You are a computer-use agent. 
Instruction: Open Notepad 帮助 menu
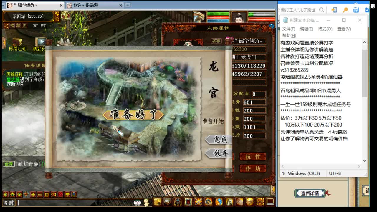(x=289, y=35)
